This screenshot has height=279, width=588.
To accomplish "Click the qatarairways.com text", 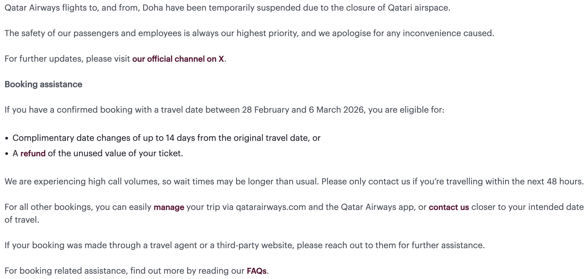I will [271, 207].
